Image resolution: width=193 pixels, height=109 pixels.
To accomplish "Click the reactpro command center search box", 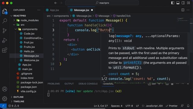I will tap(102, 3).
